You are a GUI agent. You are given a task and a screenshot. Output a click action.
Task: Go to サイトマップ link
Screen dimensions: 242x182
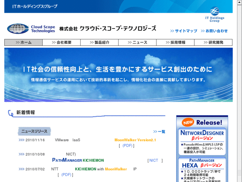(184, 31)
